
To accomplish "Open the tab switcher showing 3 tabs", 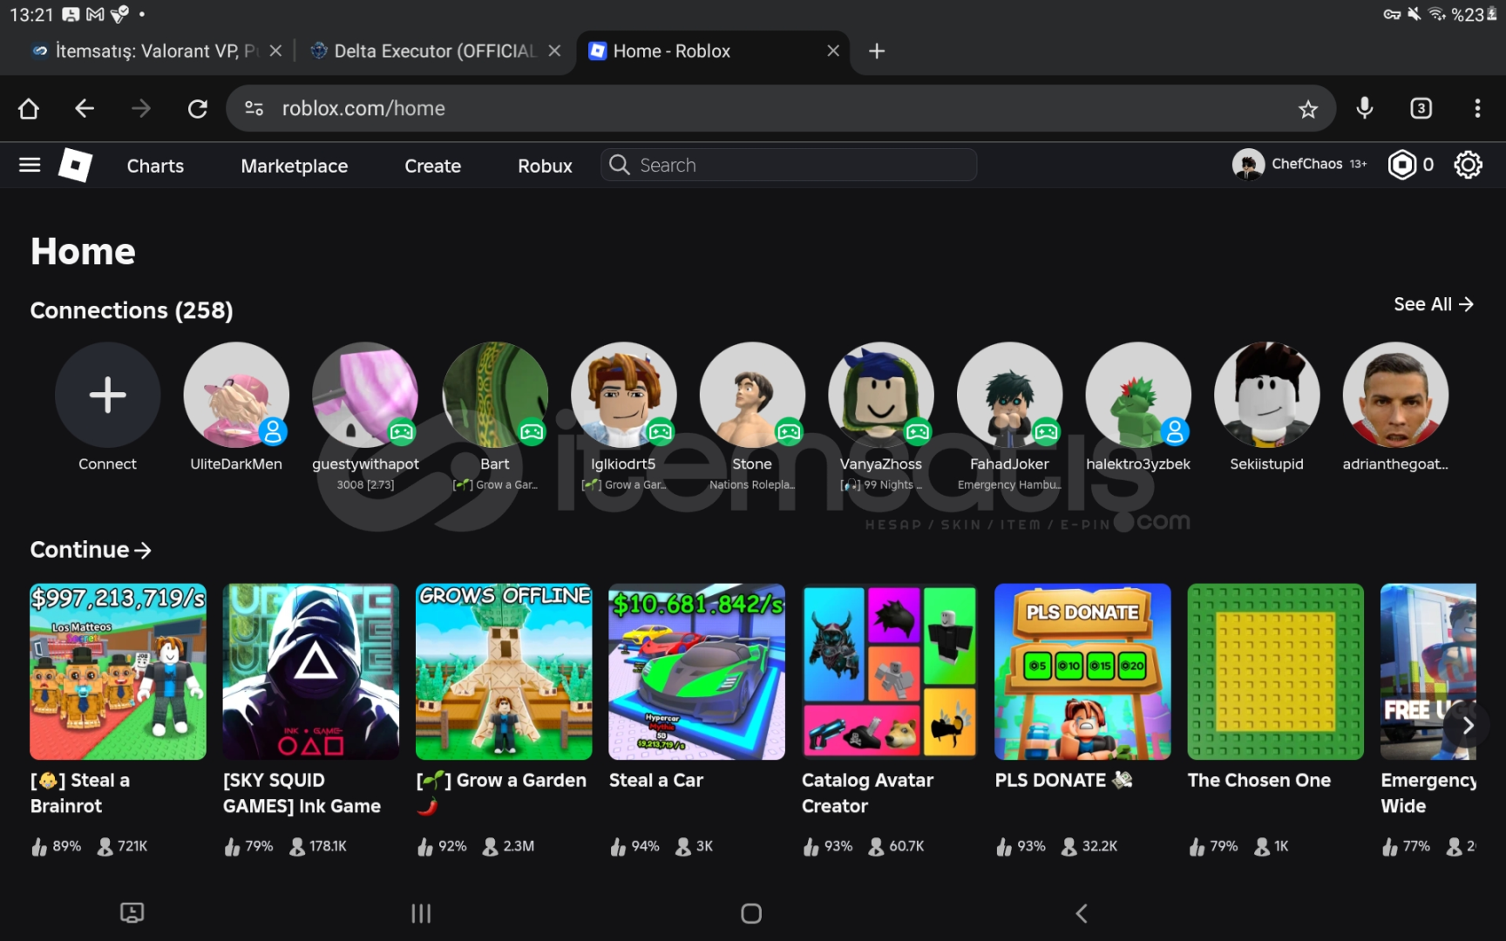I will [x=1421, y=108].
